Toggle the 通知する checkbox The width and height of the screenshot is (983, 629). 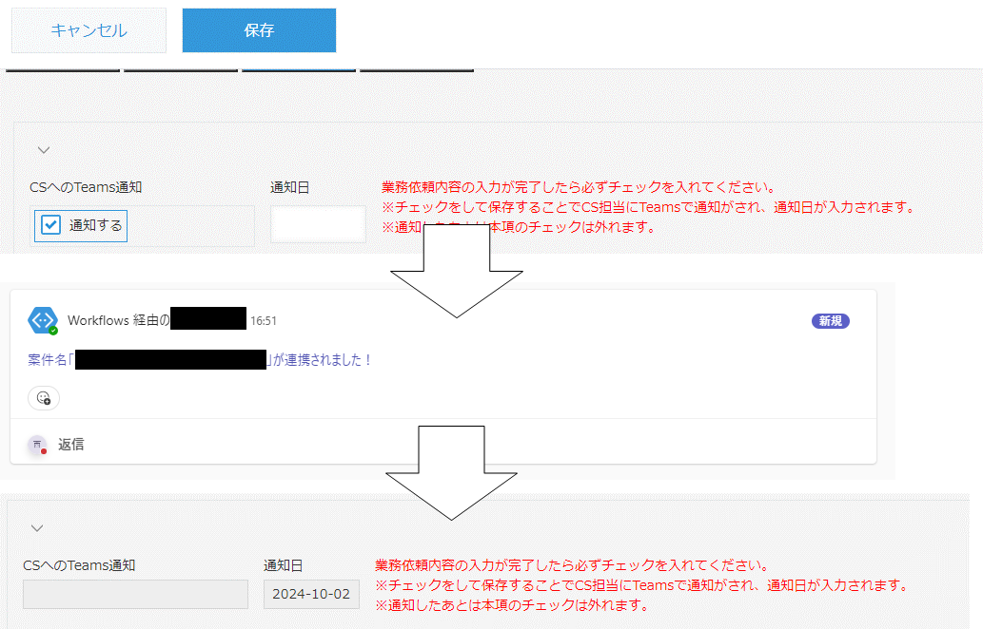coord(51,226)
